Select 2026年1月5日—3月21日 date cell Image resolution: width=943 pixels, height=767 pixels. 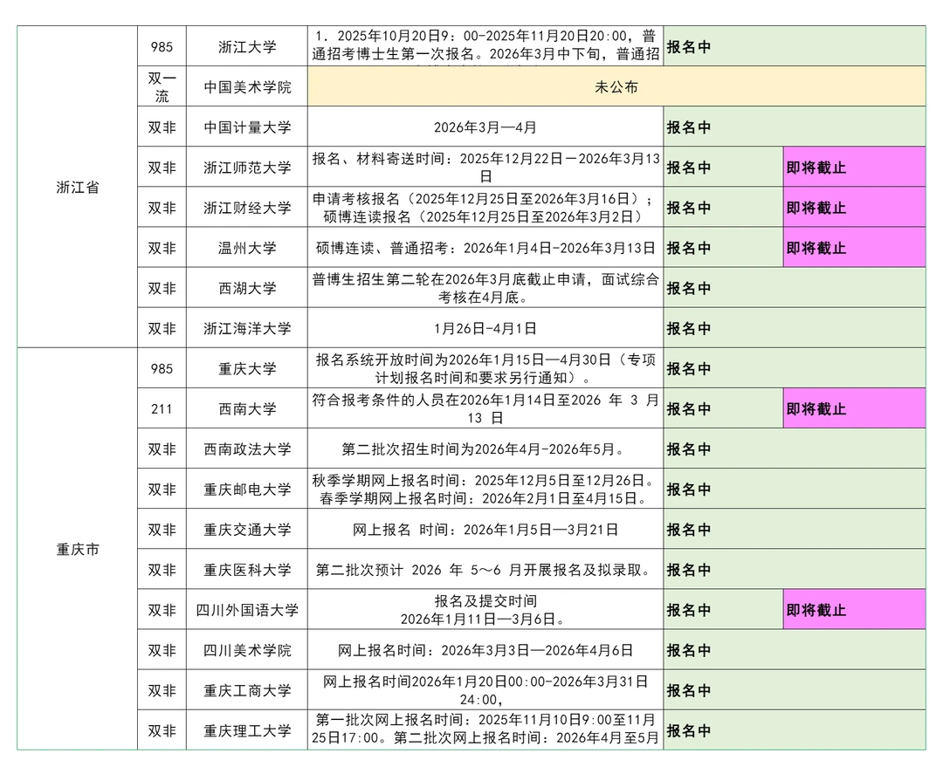pos(485,530)
